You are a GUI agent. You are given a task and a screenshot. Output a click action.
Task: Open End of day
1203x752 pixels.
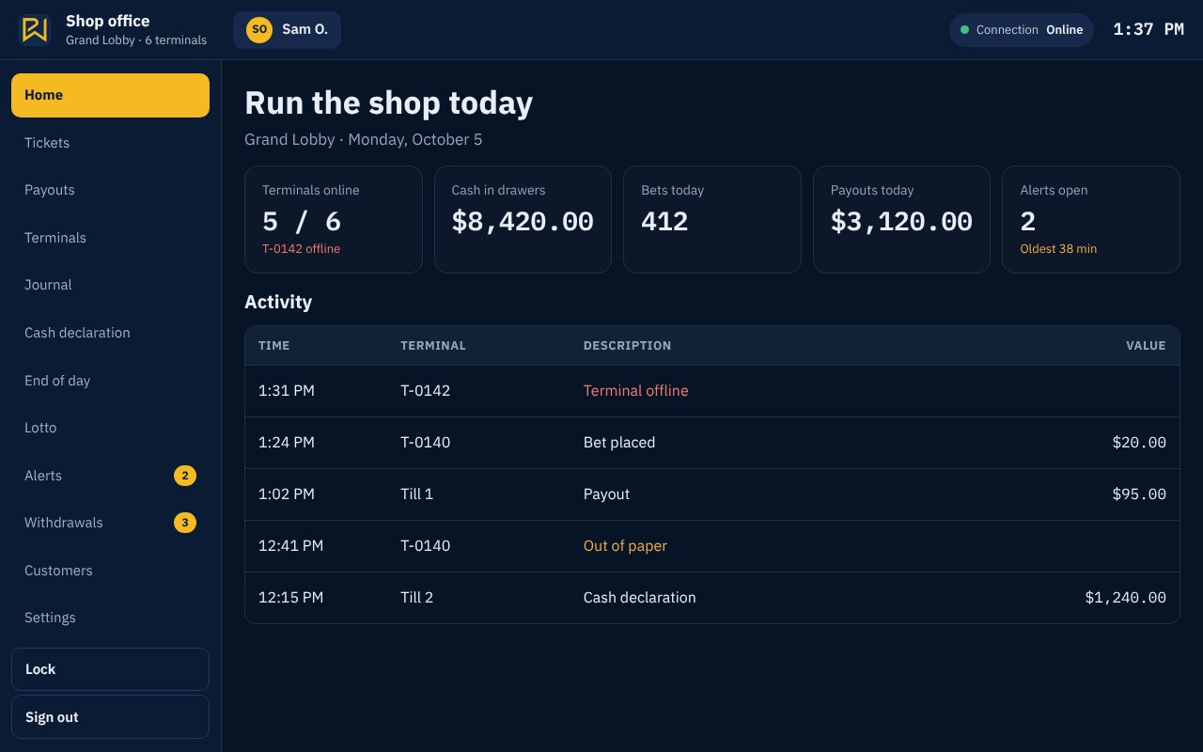tap(110, 381)
